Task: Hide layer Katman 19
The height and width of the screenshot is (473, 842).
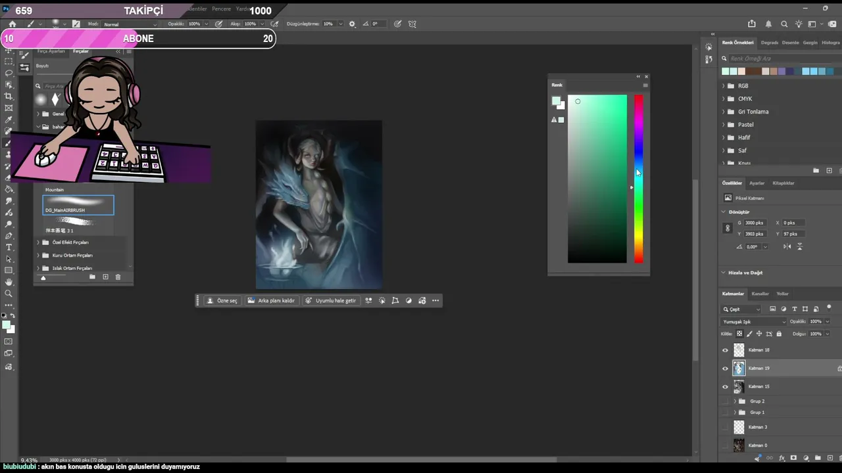Action: [726, 369]
